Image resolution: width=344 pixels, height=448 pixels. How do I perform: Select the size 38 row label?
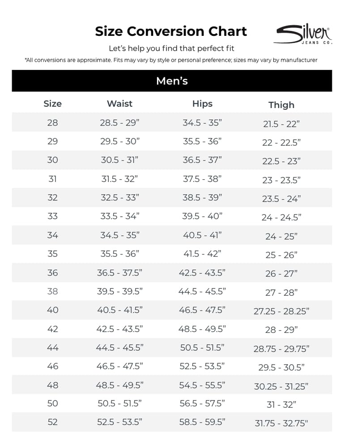52,291
